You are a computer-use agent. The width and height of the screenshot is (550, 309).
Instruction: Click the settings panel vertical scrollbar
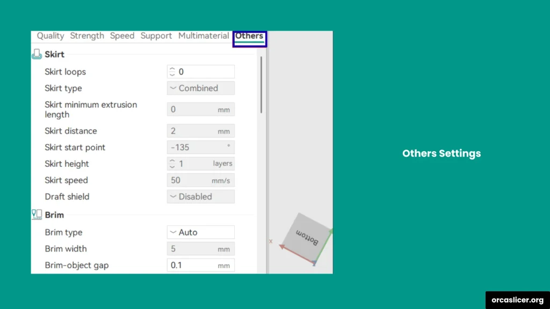click(x=262, y=86)
